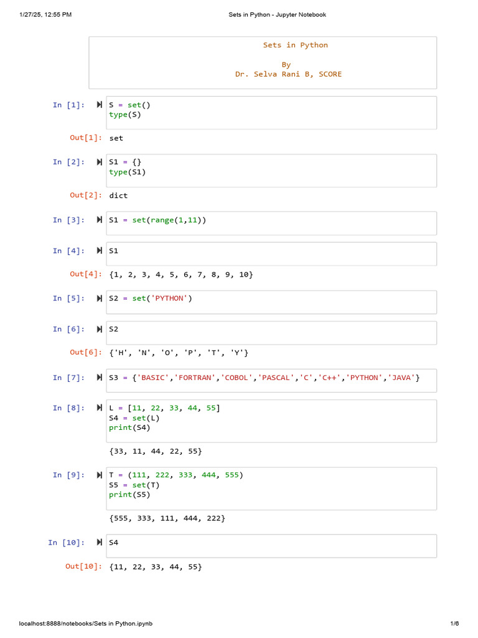478x638 pixels.
Task: Place cursor in set('PYTHON') code cell
Action: pos(271,302)
